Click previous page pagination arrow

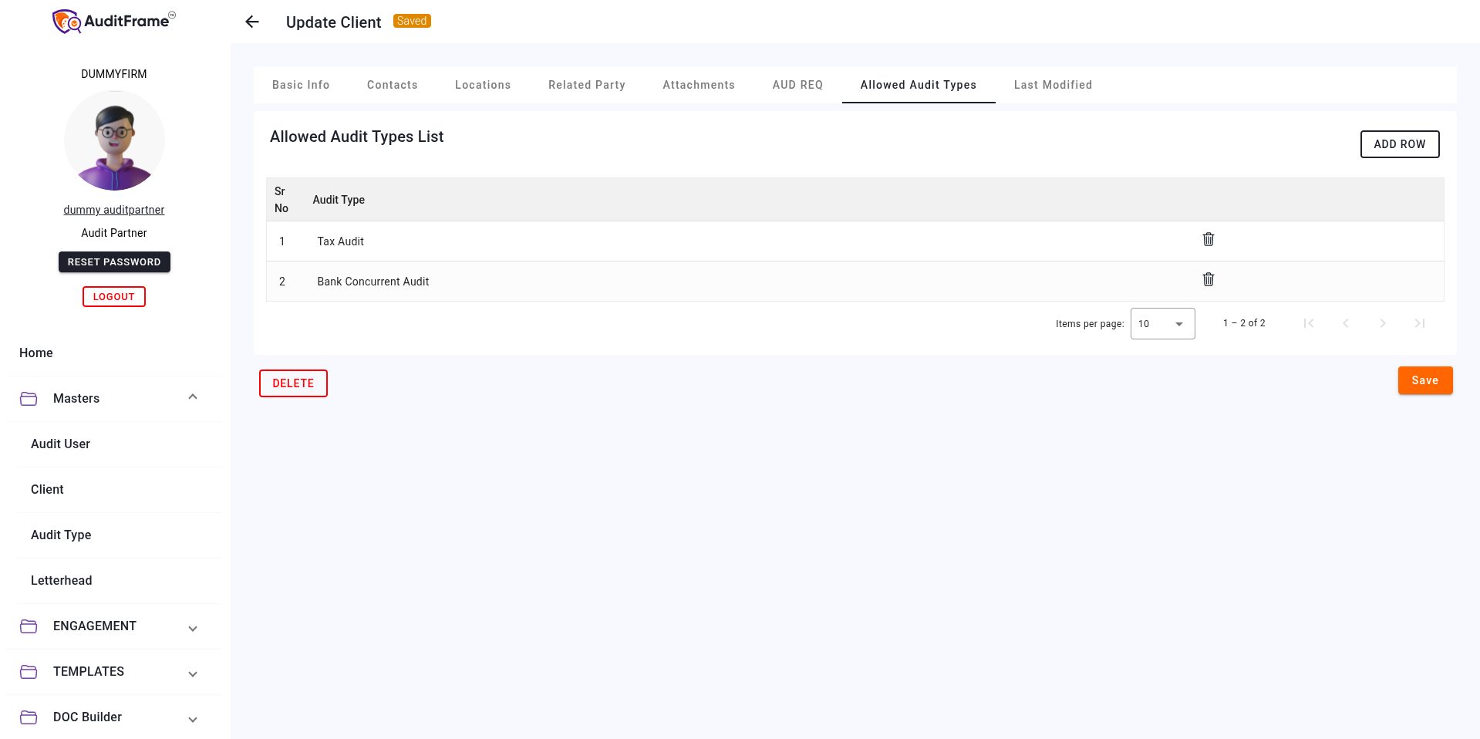pyautogui.click(x=1346, y=323)
